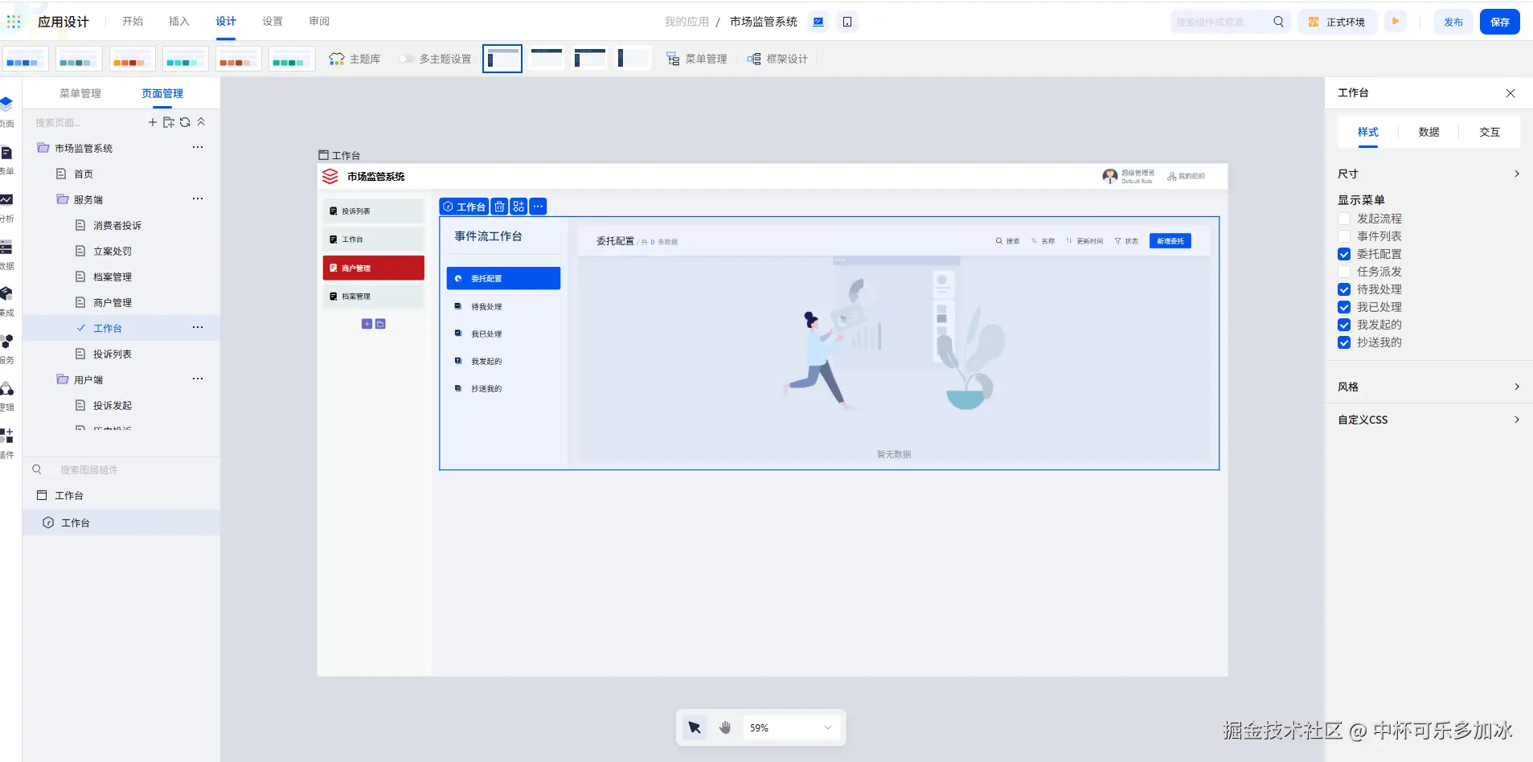This screenshot has height=762, width=1533.
Task: Open the 服务 sidebar panel icon
Action: [x=6, y=341]
